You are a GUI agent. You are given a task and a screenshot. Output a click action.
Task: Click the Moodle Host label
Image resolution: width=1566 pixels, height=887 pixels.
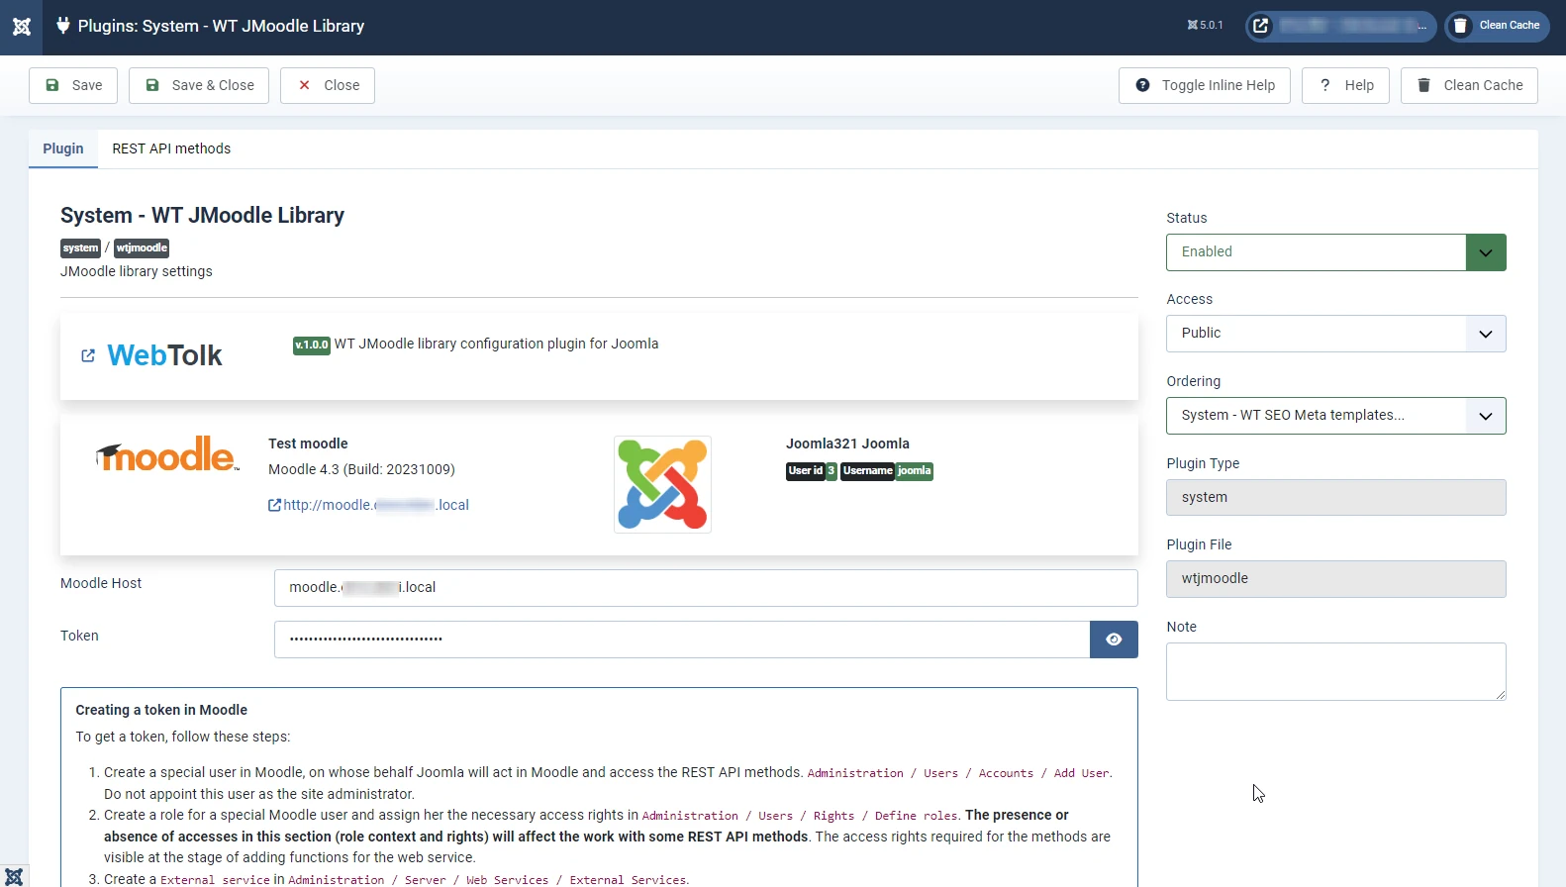pyautogui.click(x=101, y=583)
